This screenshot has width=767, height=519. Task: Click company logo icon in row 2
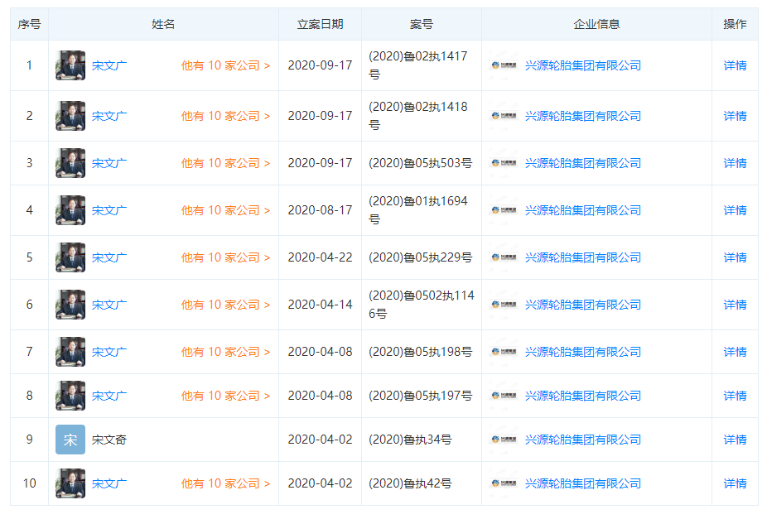[x=504, y=116]
